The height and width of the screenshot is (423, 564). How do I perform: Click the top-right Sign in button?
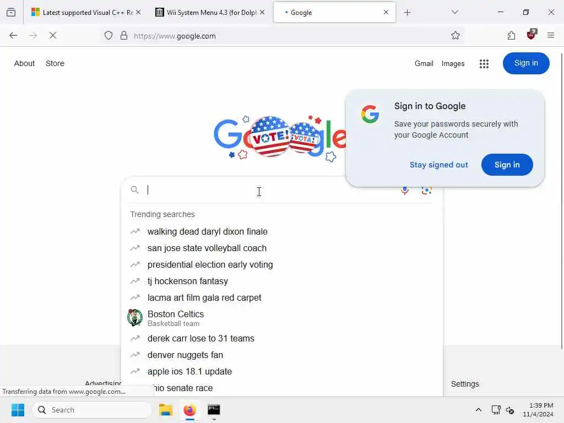tap(526, 63)
